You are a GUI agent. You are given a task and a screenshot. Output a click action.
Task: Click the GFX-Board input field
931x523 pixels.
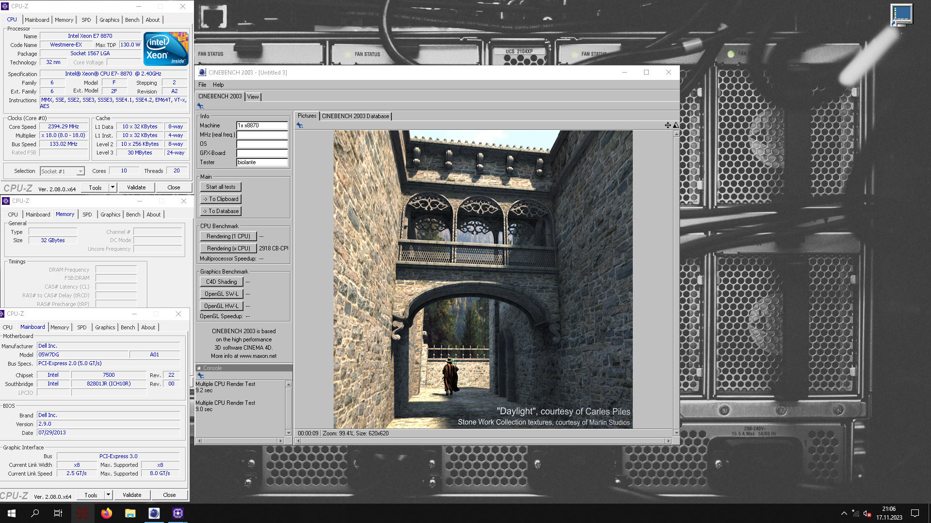click(x=262, y=153)
